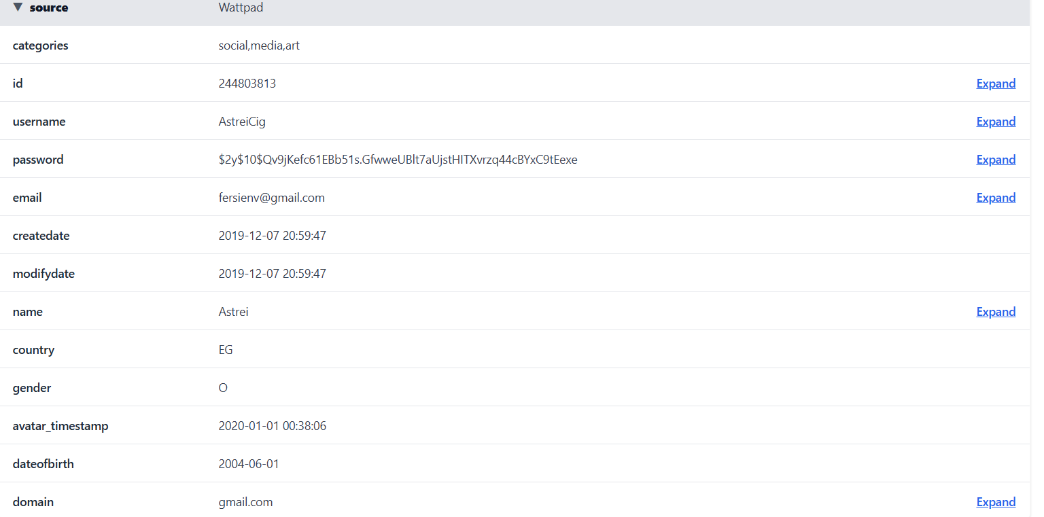Select the avatar_timestamp value

(272, 426)
